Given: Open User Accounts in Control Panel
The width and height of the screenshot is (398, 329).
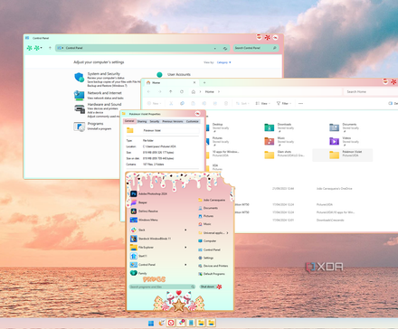Looking at the screenshot, I should pyautogui.click(x=179, y=74).
